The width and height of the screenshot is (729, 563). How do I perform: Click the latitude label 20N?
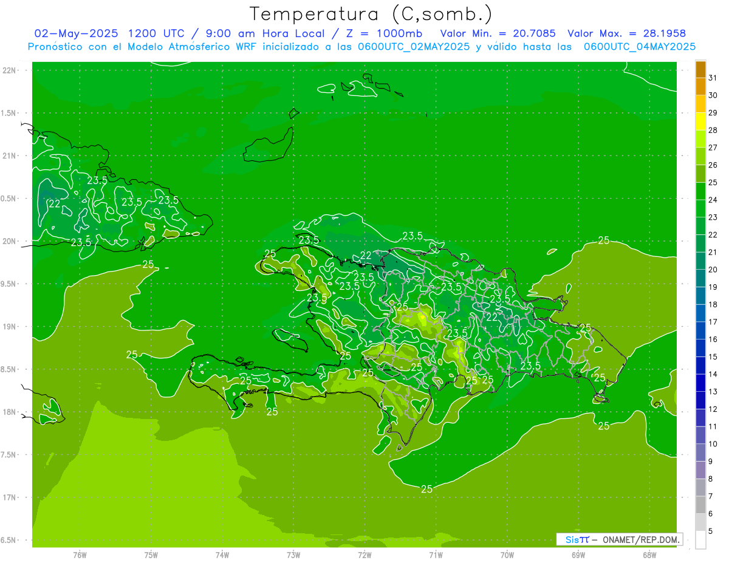pyautogui.click(x=10, y=241)
